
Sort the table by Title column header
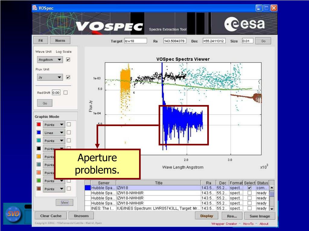tap(159, 183)
